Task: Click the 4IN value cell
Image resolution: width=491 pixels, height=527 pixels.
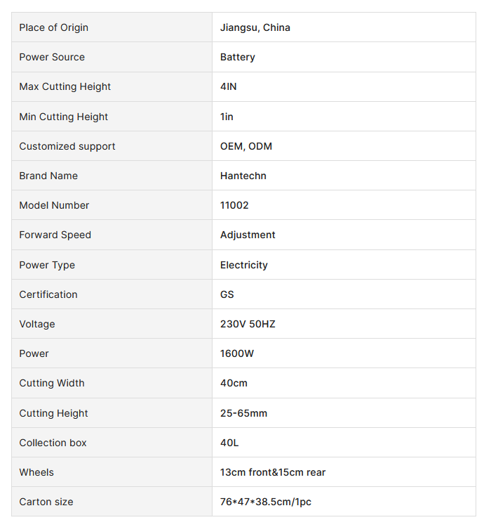Action: click(229, 86)
